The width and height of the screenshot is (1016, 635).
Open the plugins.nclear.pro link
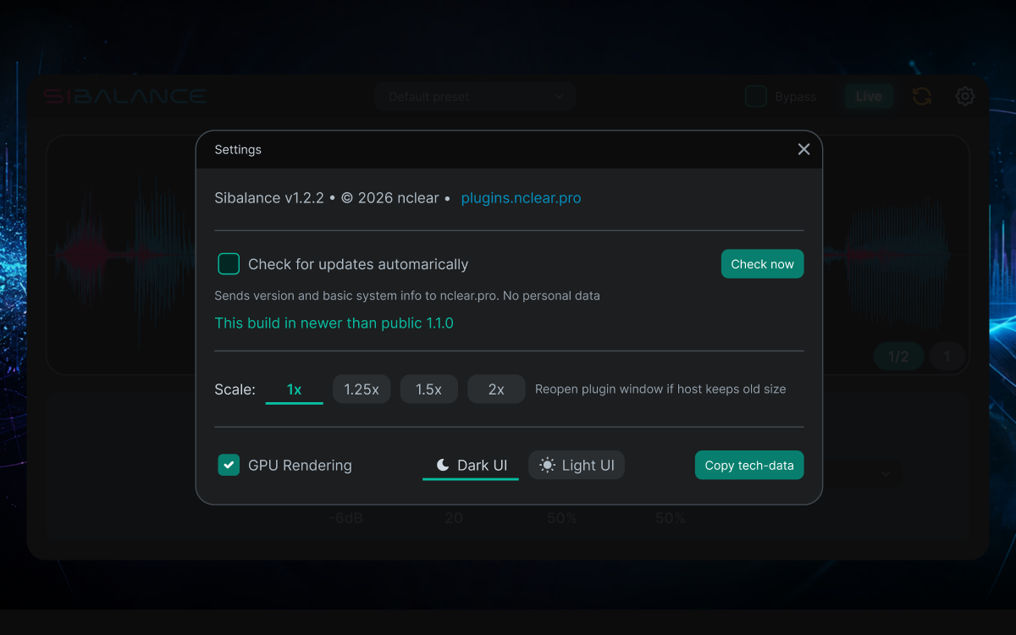coord(521,198)
